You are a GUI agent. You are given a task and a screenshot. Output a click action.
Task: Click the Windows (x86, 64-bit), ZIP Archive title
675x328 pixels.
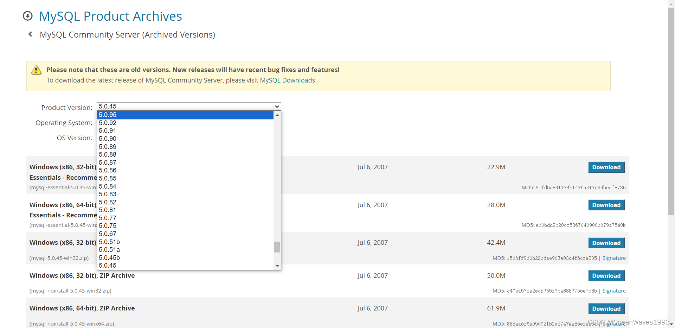[82, 308]
